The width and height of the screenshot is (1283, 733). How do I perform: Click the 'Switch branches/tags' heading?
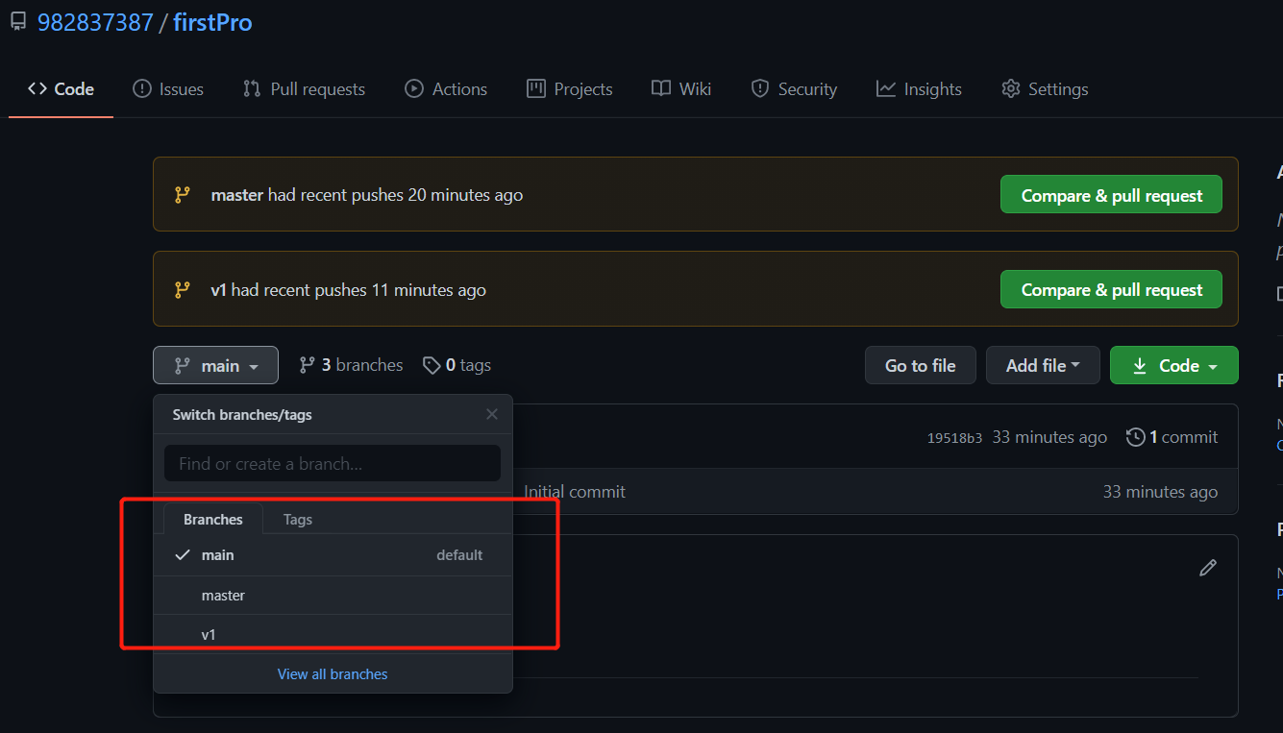click(242, 415)
